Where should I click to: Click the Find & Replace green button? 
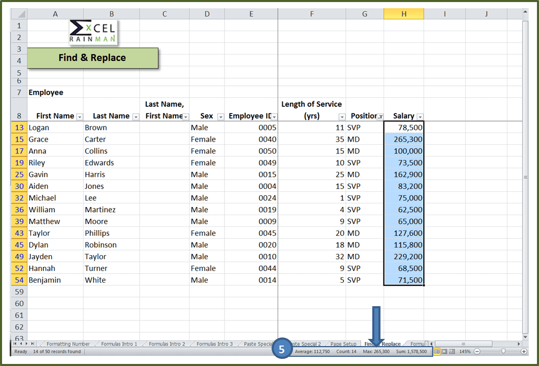click(93, 58)
